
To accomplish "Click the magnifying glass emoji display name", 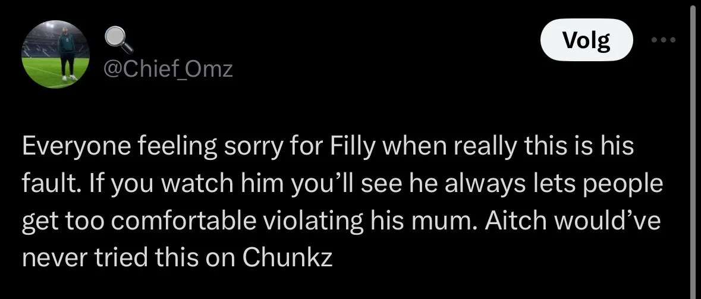I will click(119, 39).
